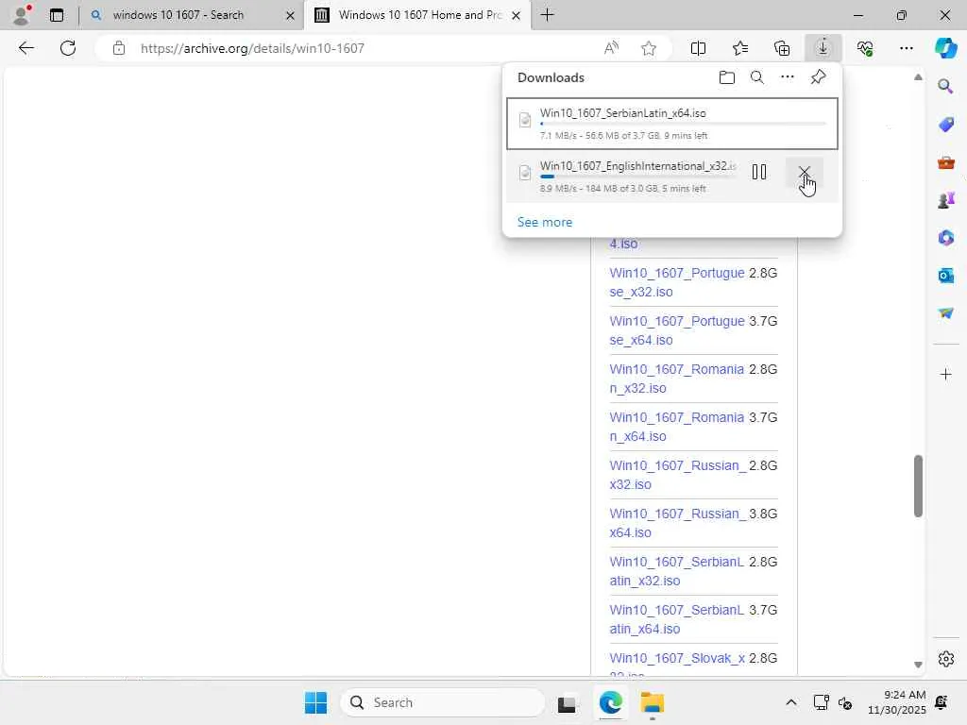The image size is (967, 725).
Task: Search downloads in the Downloads panel
Action: 757,77
